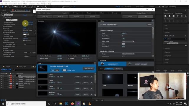
Task: Click the OK button in Optical Flares Options
Action: click(146, 16)
